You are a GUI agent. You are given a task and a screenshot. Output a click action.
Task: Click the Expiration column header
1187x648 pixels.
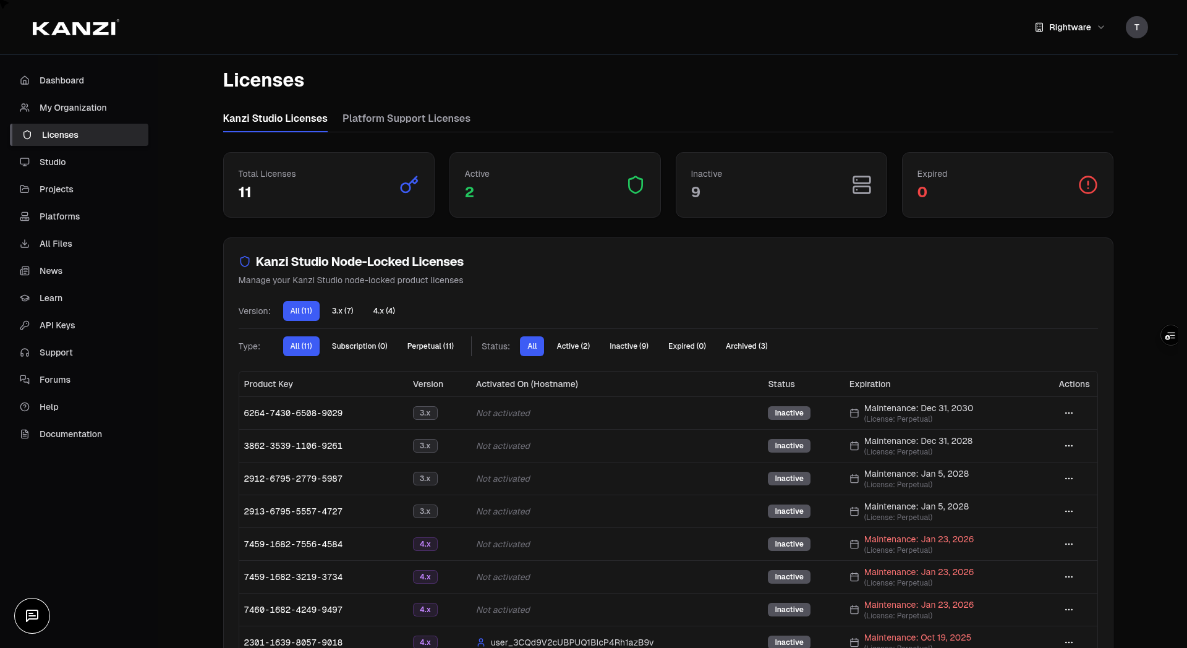[870, 384]
